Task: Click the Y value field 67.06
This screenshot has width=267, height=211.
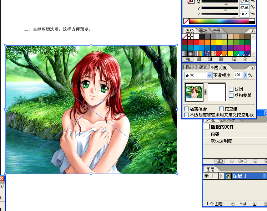Action: point(245,7)
